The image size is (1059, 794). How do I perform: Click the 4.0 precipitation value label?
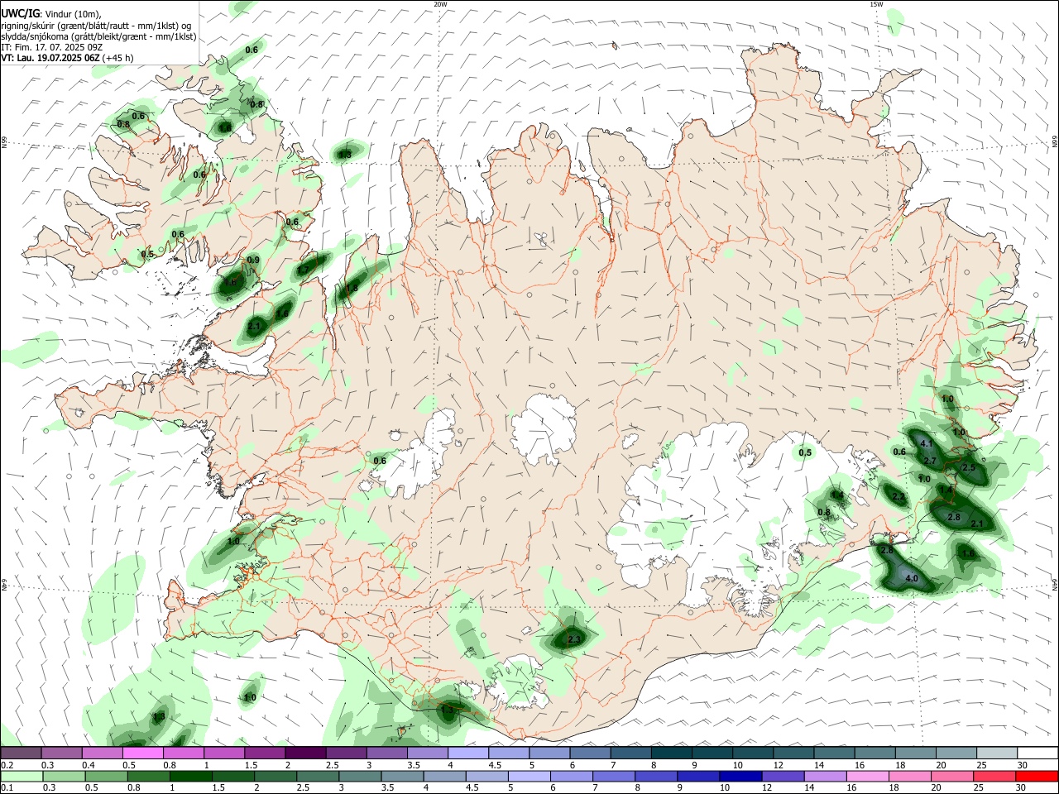(912, 579)
